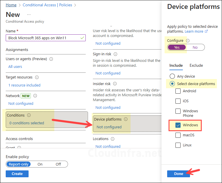
Task: Open 1 resource included link
Action: 24,85
